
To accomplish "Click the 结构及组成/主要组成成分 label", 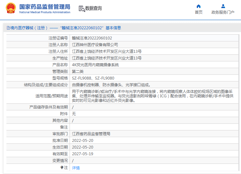I will coord(46,85).
